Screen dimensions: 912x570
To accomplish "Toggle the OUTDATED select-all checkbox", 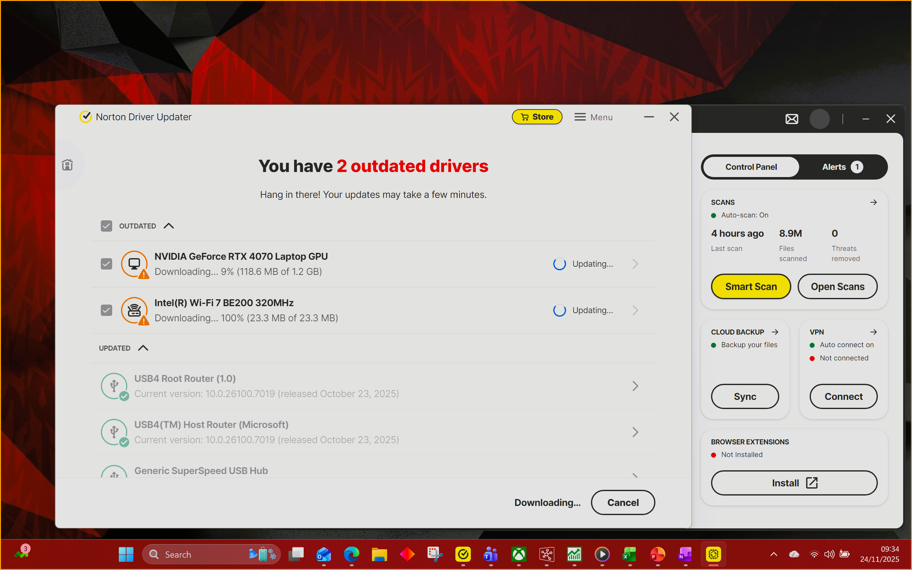I will click(x=106, y=226).
